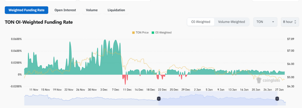Click the $7.00 price axis label

click(290, 51)
